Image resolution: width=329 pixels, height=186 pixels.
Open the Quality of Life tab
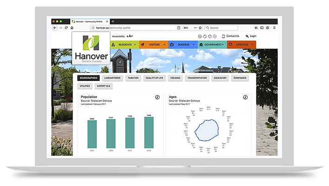154,78
